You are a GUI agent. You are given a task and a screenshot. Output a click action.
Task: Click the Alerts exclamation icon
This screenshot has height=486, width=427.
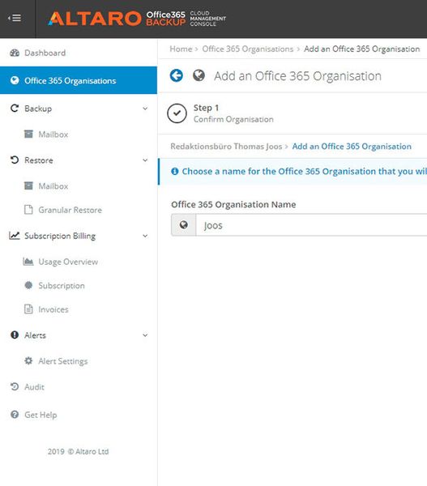coord(15,335)
